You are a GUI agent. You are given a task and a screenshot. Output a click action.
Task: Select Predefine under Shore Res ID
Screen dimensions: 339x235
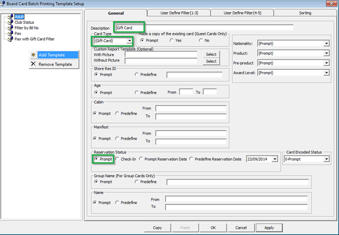point(136,74)
